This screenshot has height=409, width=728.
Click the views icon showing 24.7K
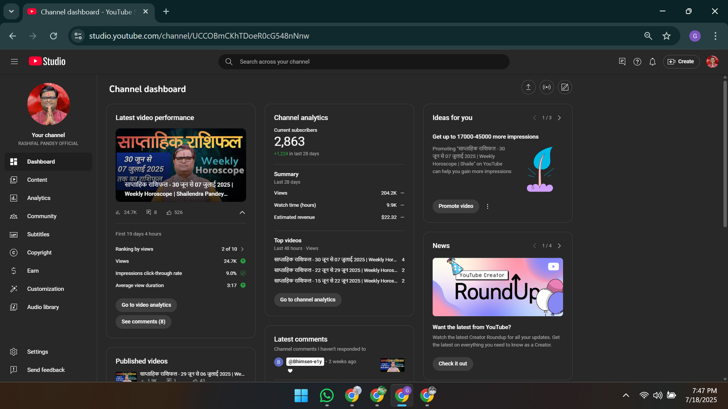(118, 212)
